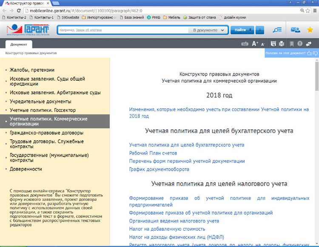Decrease font size with A- icon
Image resolution: width=319 pixels, height=247 pixels.
pos(263,44)
